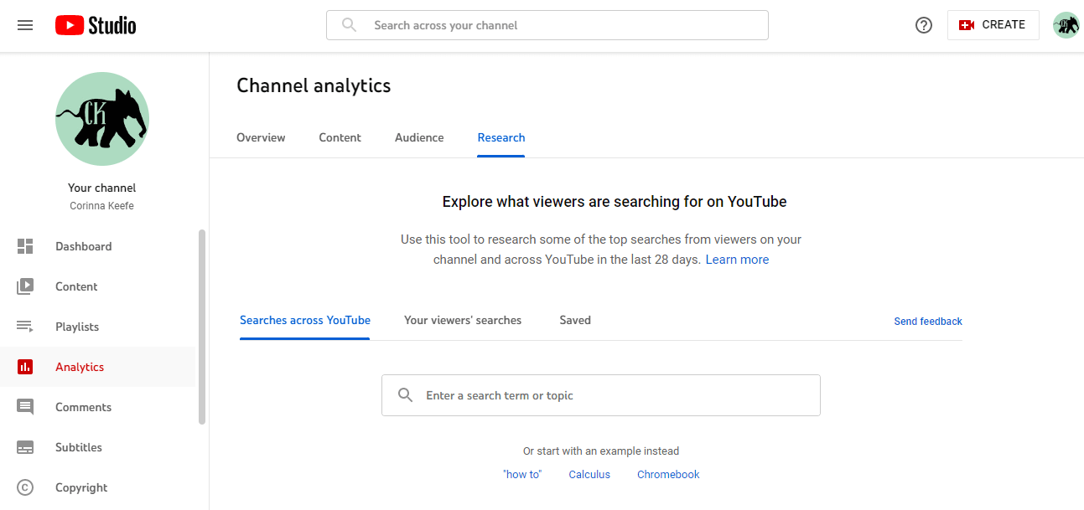Switch to the Overview tab
The width and height of the screenshot is (1084, 510).
(261, 137)
